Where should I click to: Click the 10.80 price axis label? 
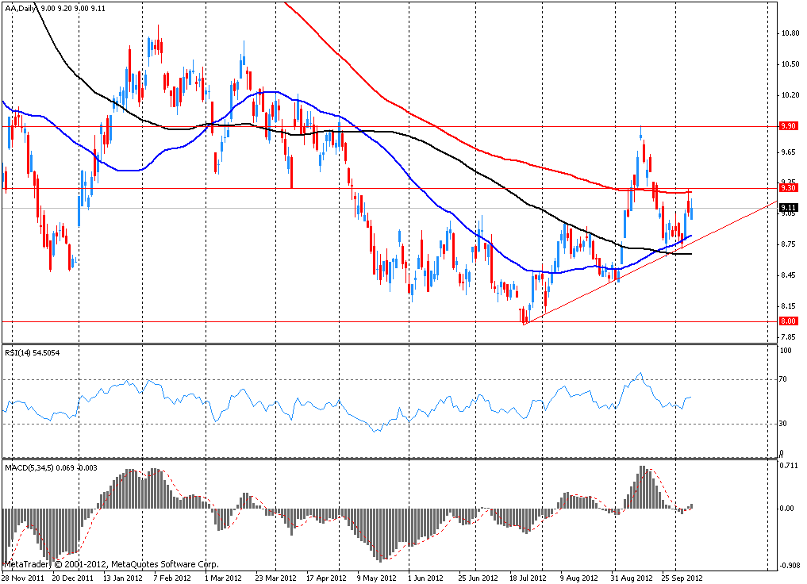(789, 33)
